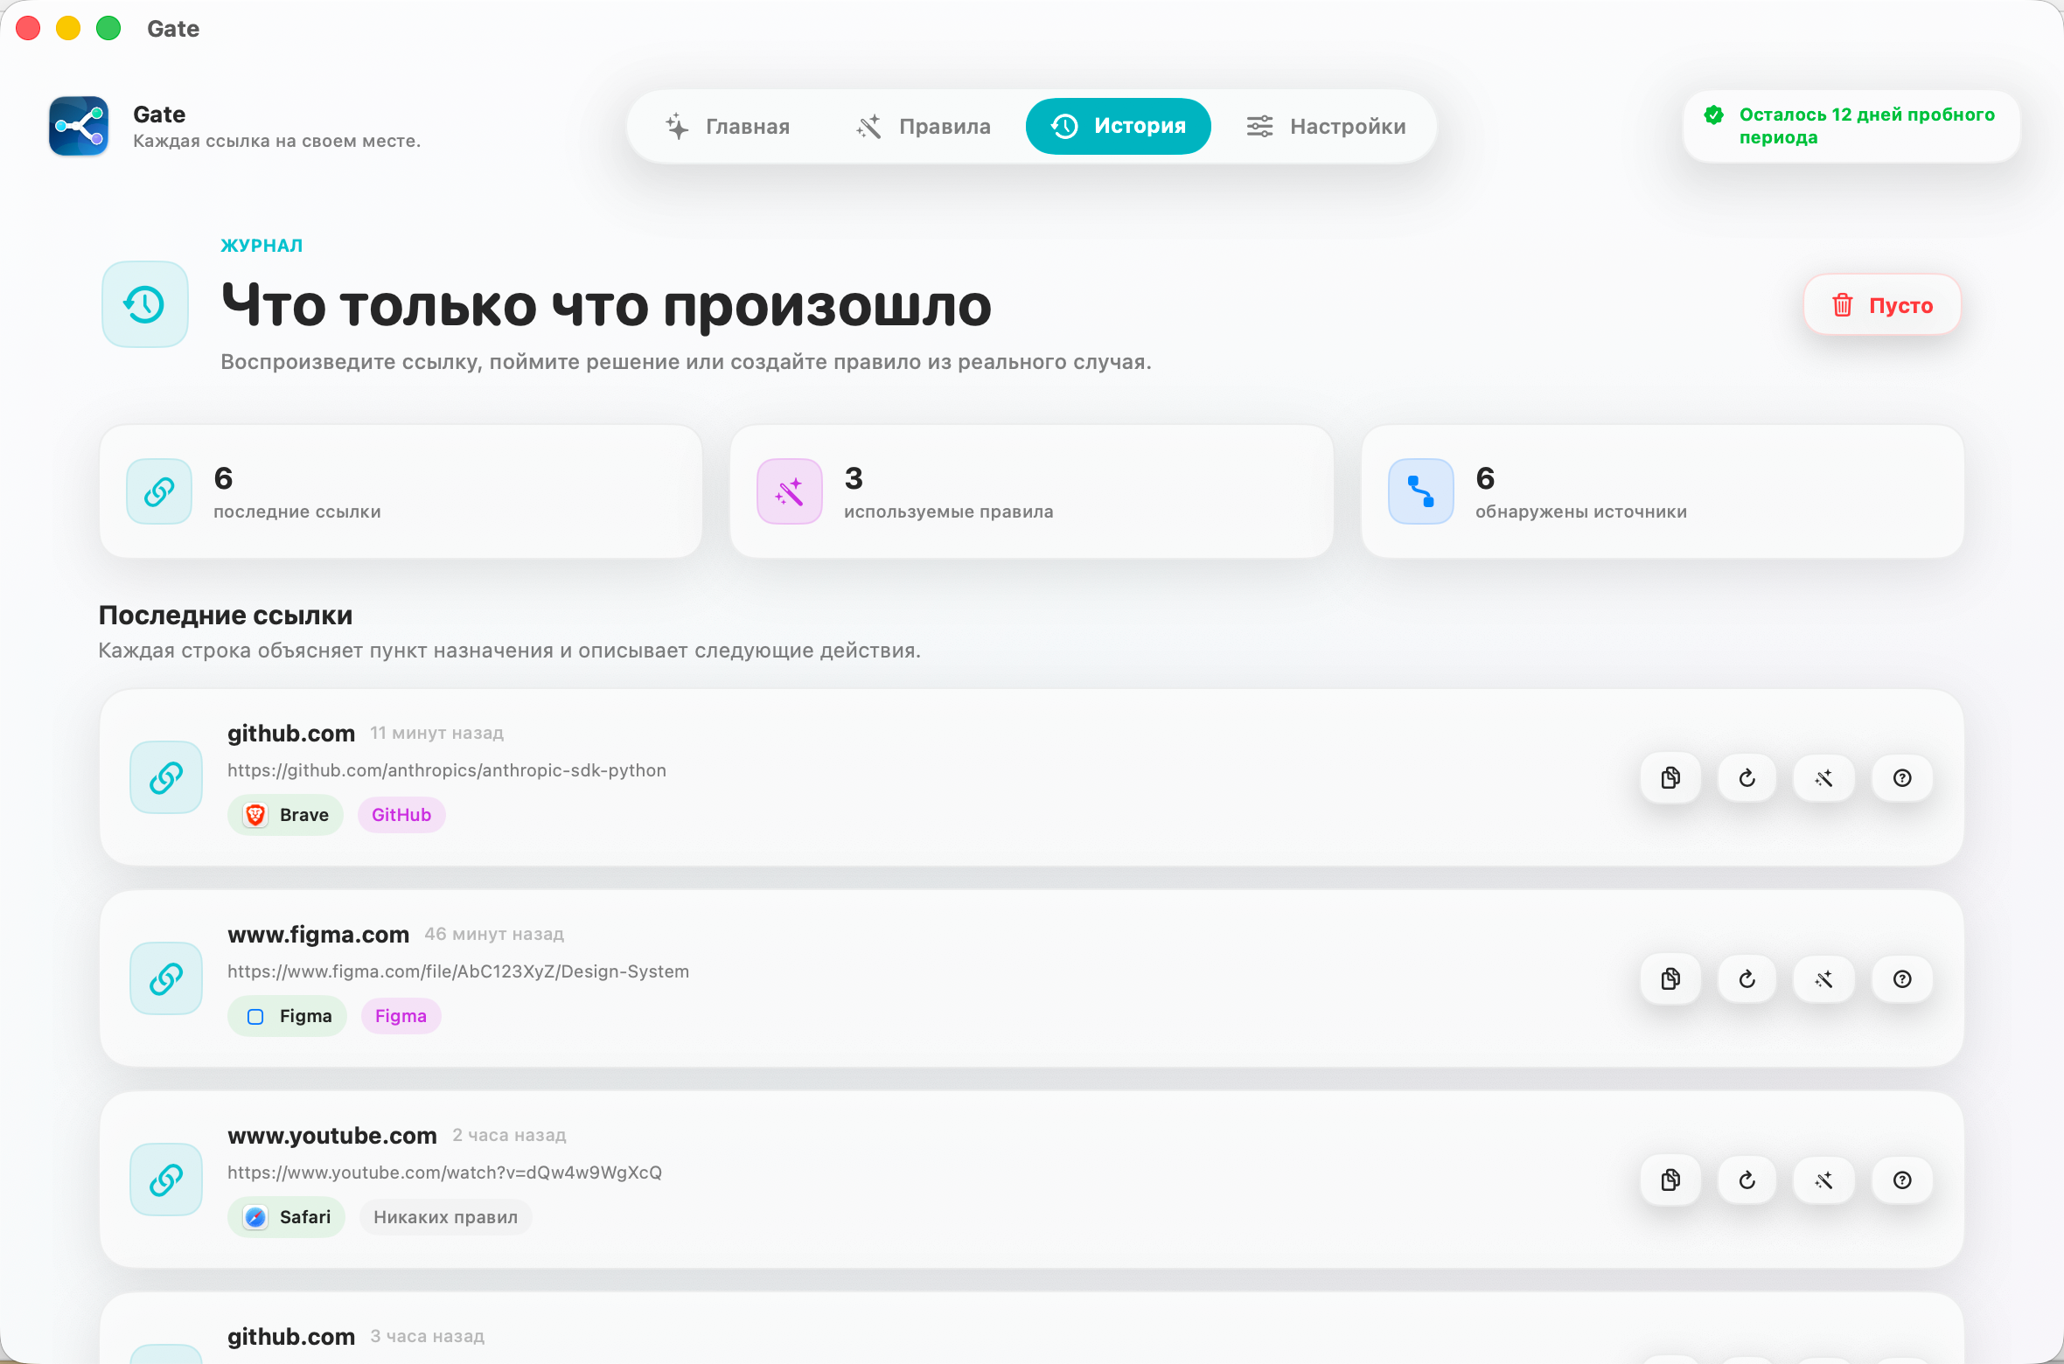Screen dimensions: 2064x1364
Task: Clear history with the Пусто button
Action: (x=1882, y=305)
